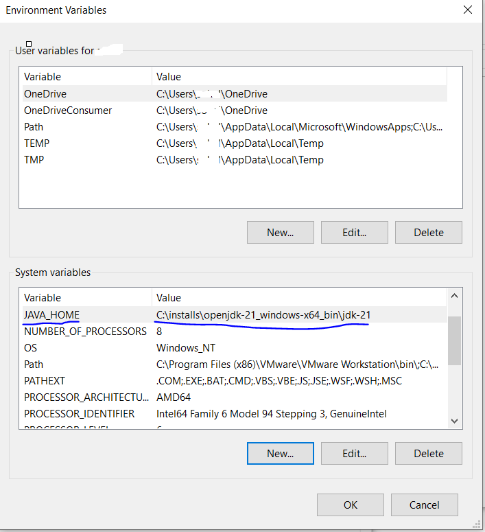485x532 pixels.
Task: Select the JAVA_HOME system variable
Action: [52, 314]
